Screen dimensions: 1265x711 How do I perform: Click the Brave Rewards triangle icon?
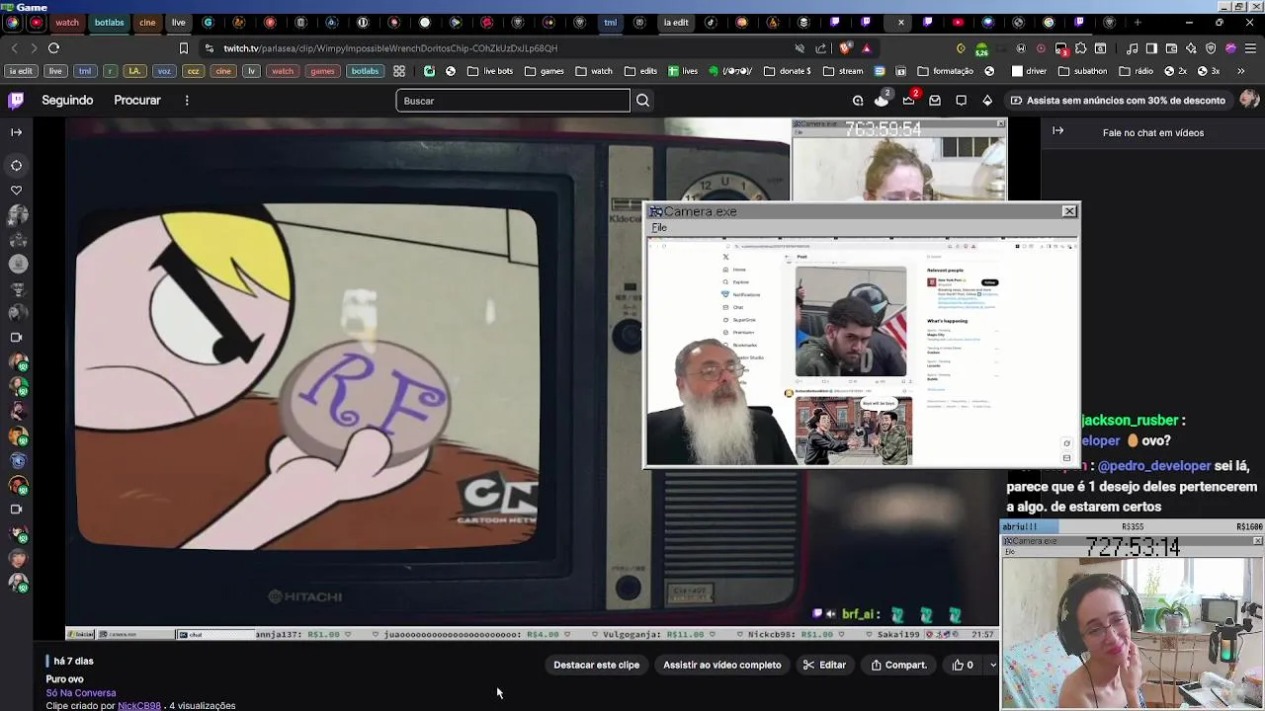click(867, 47)
